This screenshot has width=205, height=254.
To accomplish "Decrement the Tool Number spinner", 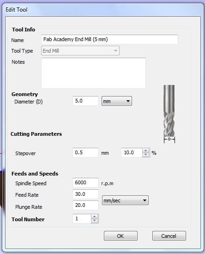I will pyautogui.click(x=94, y=221).
